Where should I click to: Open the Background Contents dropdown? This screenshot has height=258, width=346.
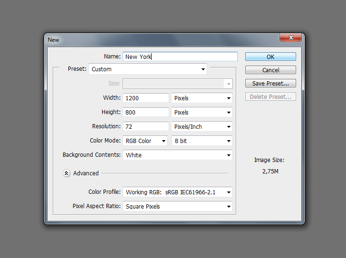pyautogui.click(x=177, y=155)
